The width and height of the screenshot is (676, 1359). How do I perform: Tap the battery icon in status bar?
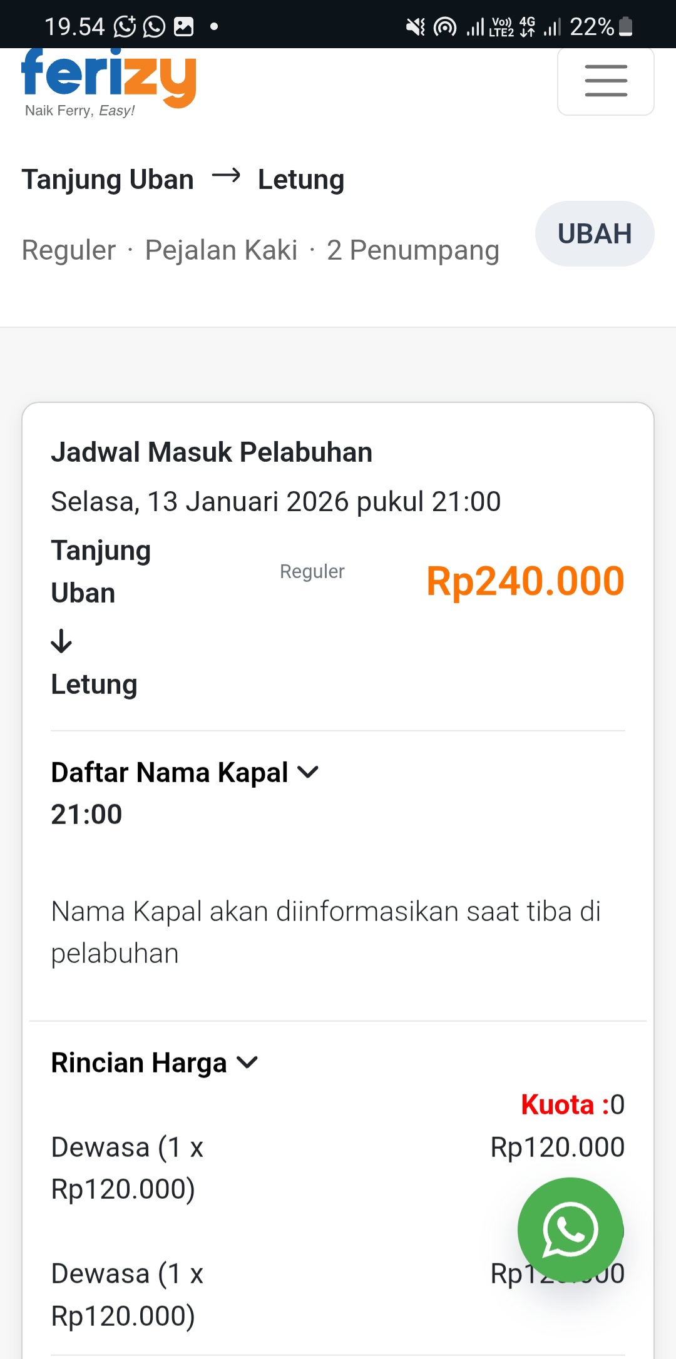click(625, 27)
